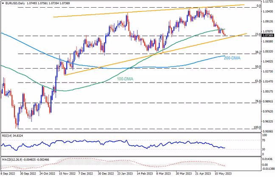Image resolution: width=275 pixels, height=177 pixels.
Task: Select the 61.8 Fibonacci level label
Action: [x=258, y=81]
